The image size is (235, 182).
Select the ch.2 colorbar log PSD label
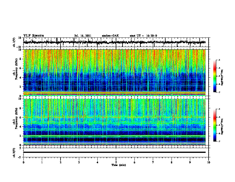pyautogui.click(x=222, y=127)
